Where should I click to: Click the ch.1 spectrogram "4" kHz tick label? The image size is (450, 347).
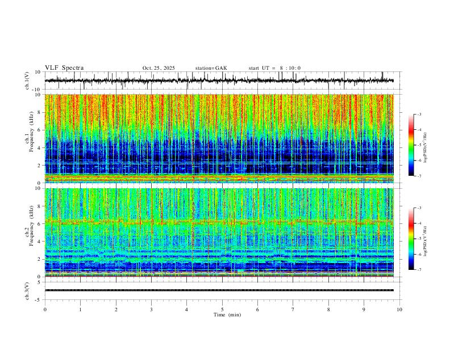click(39, 148)
